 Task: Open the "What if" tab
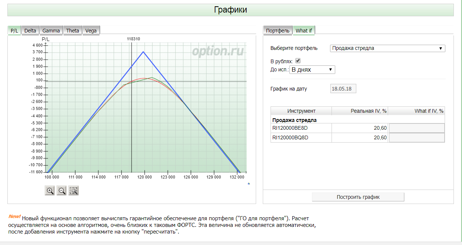304,31
